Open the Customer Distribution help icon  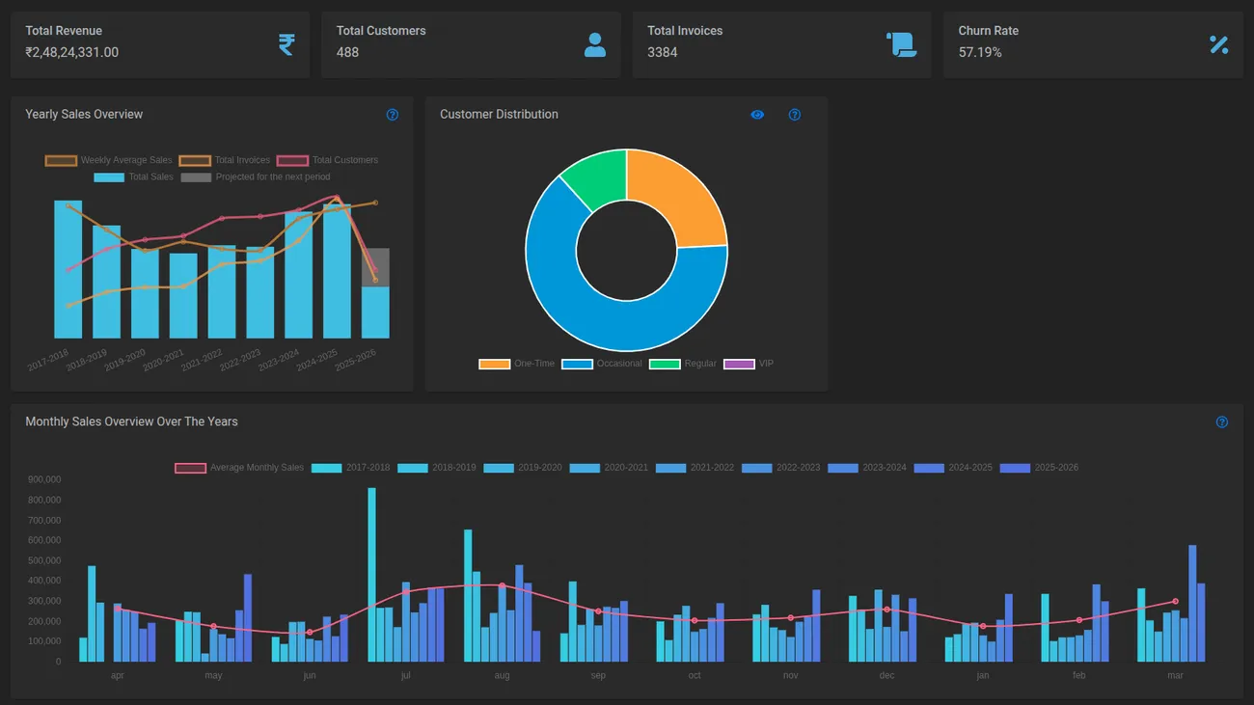794,115
